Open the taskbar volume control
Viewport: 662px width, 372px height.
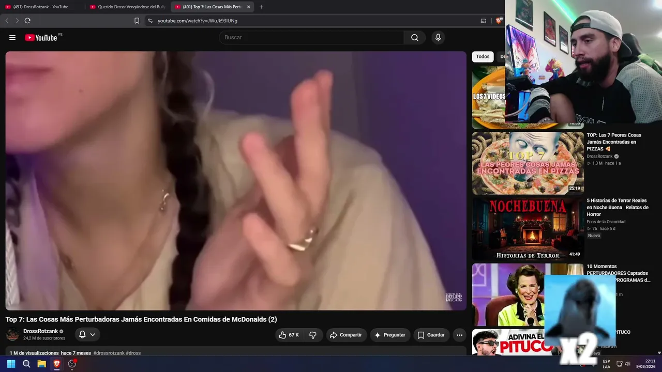point(627,364)
